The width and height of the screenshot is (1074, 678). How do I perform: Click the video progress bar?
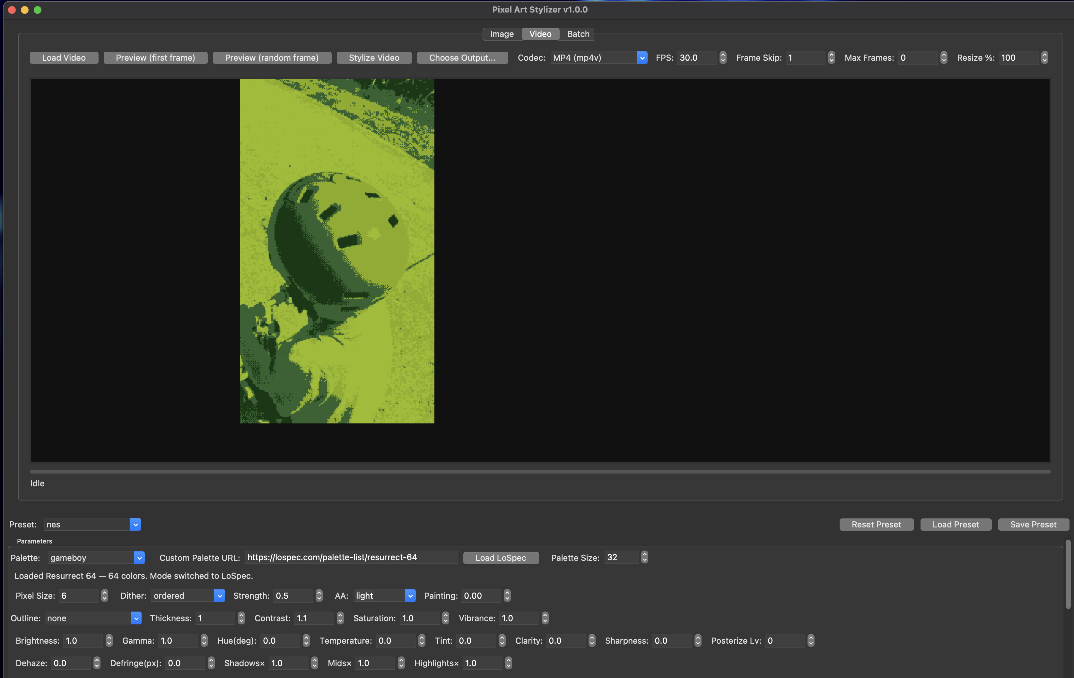pyautogui.click(x=540, y=471)
